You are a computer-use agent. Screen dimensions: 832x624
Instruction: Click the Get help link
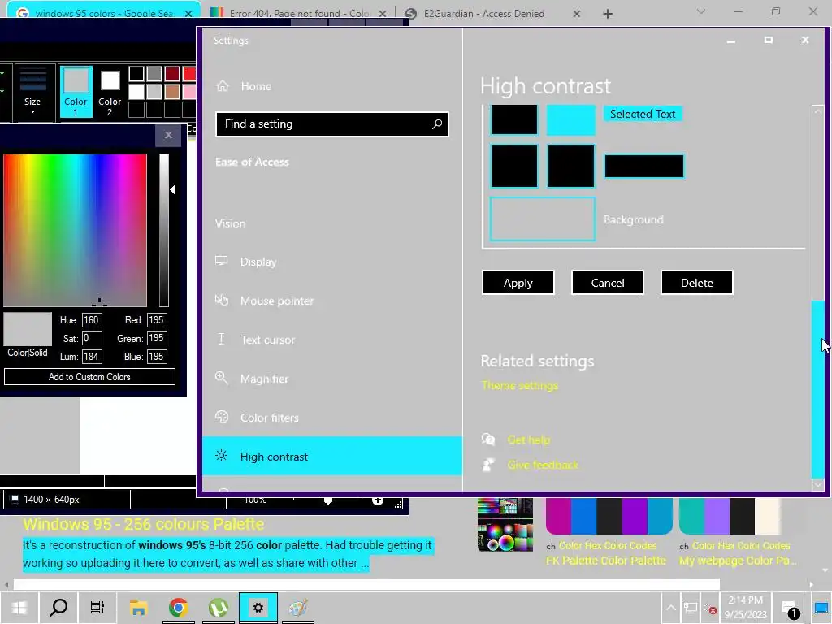(x=528, y=440)
